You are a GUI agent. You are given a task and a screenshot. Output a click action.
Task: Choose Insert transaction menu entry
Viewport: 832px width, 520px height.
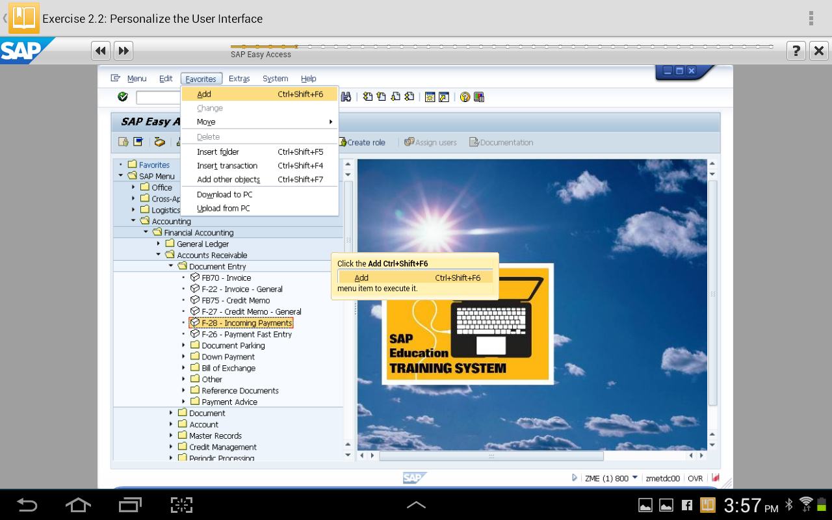coord(227,166)
